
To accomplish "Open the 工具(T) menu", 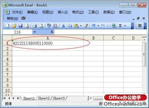I will pos(93,12).
